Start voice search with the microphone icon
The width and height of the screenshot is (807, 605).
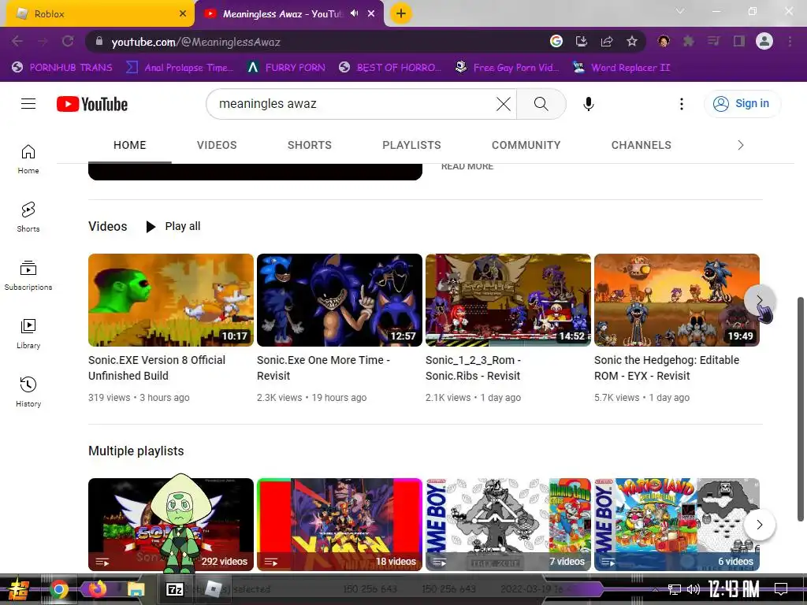pyautogui.click(x=588, y=104)
